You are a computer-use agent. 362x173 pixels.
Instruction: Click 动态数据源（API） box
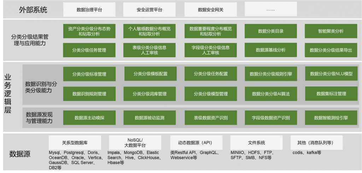[196, 143]
